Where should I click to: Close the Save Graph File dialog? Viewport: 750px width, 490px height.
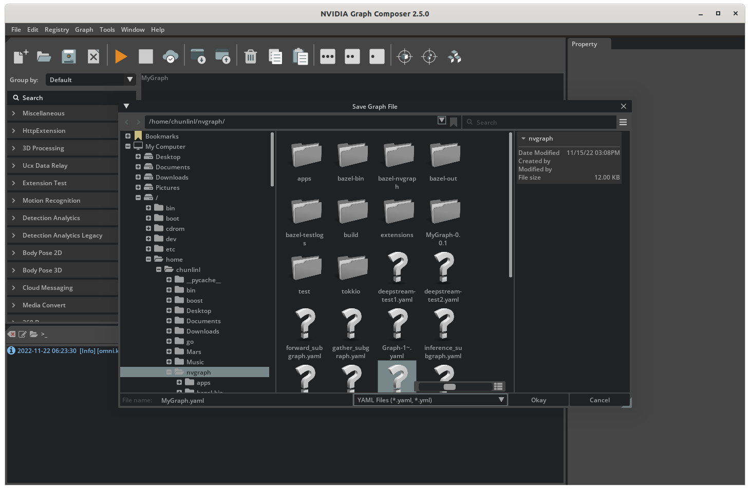(624, 106)
